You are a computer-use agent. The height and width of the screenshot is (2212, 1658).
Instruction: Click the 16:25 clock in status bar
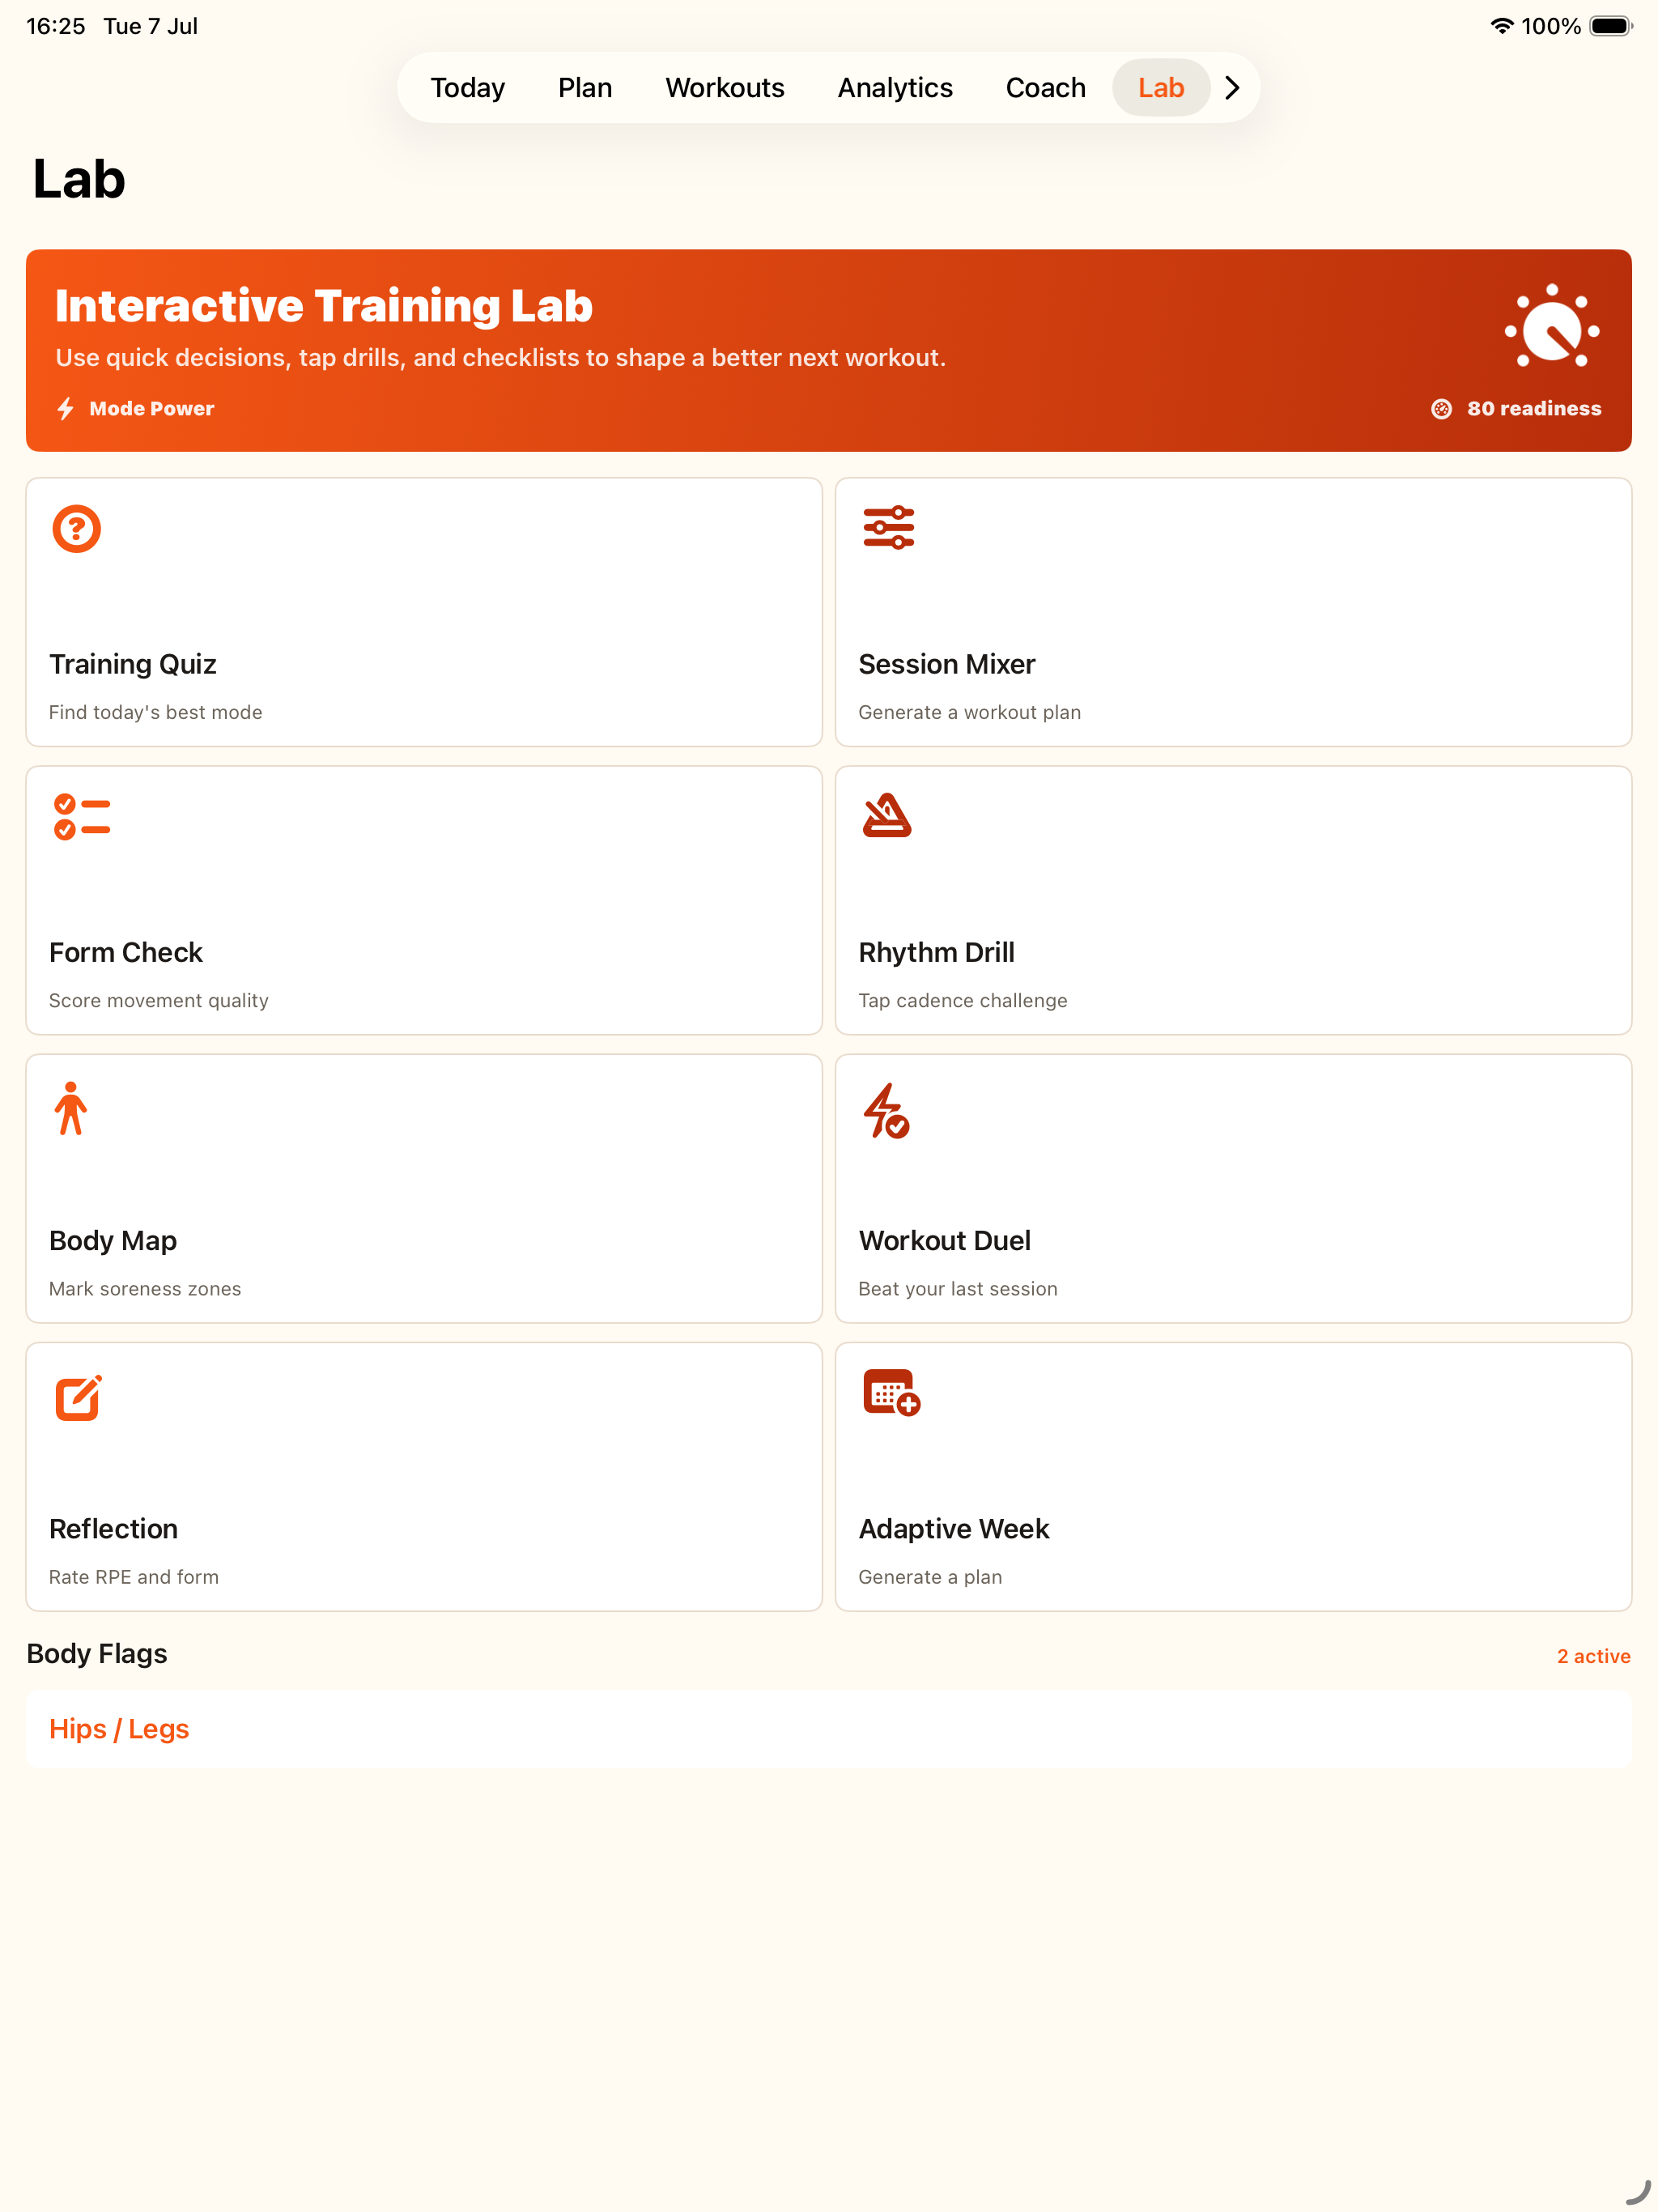coord(56,26)
